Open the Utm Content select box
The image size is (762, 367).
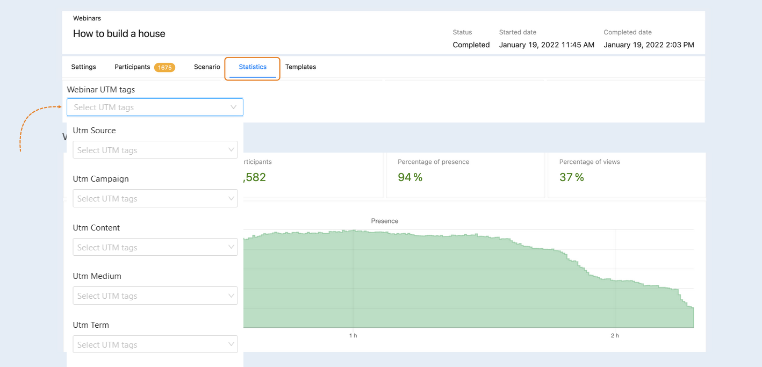coord(155,247)
